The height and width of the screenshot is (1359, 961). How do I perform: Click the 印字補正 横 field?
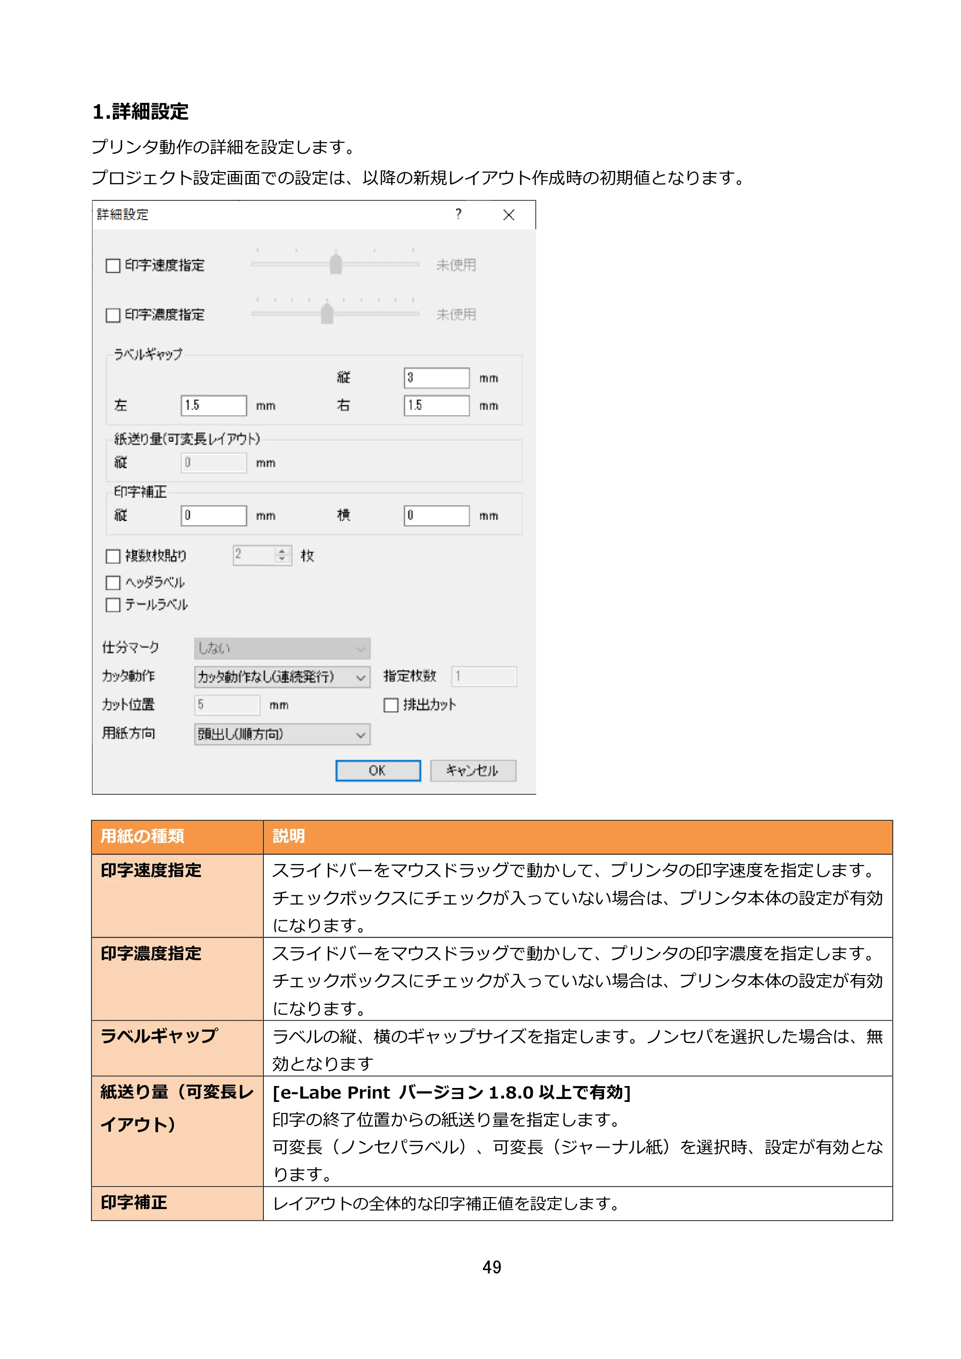tap(437, 516)
